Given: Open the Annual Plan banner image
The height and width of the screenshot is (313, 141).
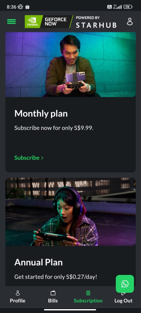Looking at the screenshot, I should tap(70, 212).
